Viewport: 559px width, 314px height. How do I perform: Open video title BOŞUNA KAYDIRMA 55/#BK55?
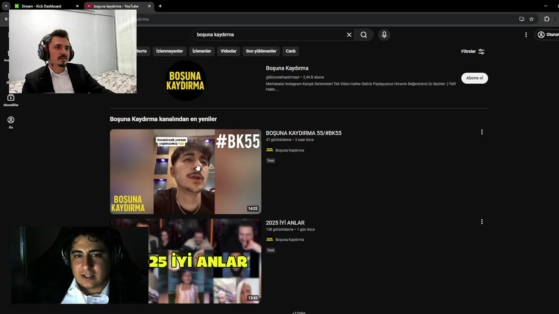pyautogui.click(x=304, y=133)
